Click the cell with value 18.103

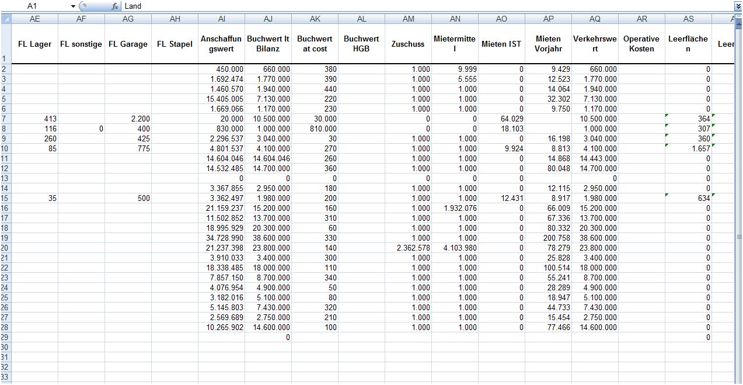click(x=501, y=129)
